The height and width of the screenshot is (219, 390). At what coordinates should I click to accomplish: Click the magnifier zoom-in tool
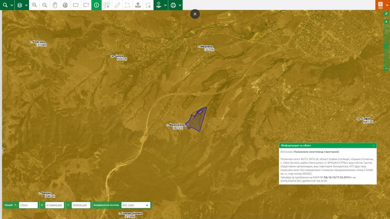[34, 5]
